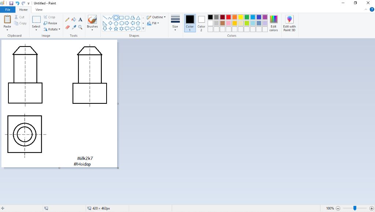Open the Paste dropdown arrow
This screenshot has width=375, height=212.
coord(7,30)
